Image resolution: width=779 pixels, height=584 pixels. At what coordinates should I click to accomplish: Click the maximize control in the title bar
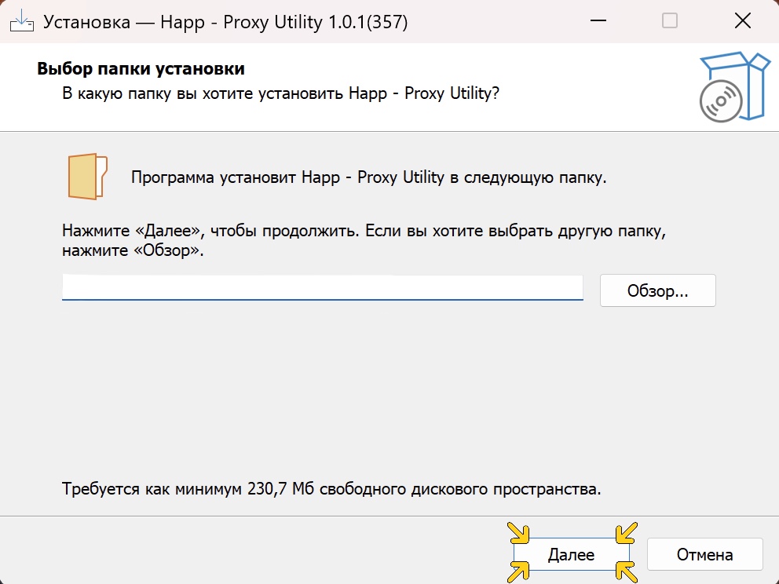pyautogui.click(x=668, y=20)
